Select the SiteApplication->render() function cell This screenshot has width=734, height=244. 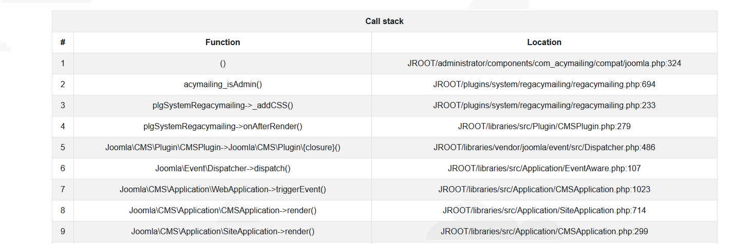[222, 231]
